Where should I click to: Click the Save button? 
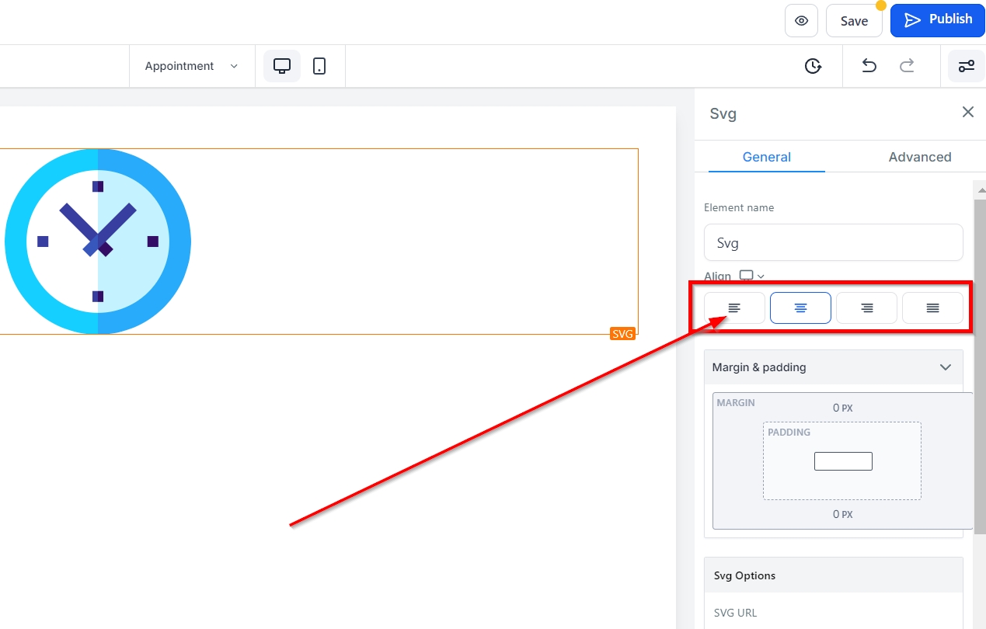[854, 21]
